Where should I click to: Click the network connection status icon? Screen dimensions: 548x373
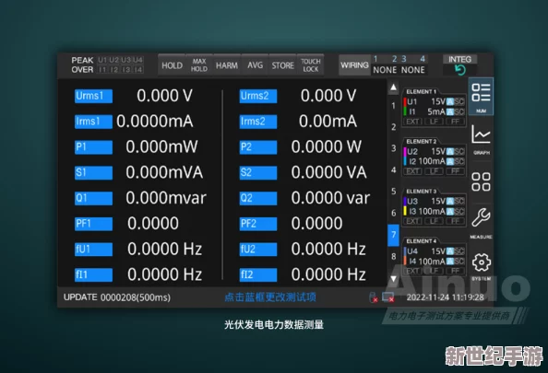(388, 297)
